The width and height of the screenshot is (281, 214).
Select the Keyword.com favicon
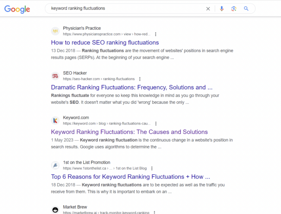click(x=55, y=120)
